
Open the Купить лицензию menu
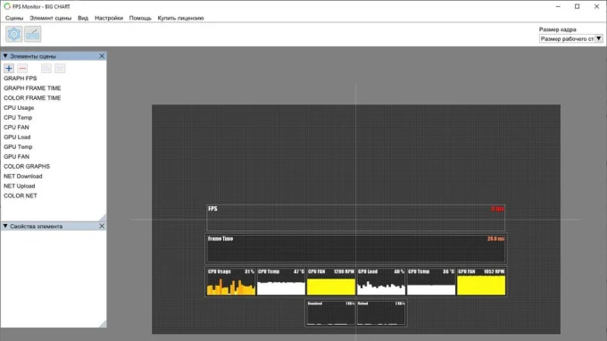click(180, 18)
